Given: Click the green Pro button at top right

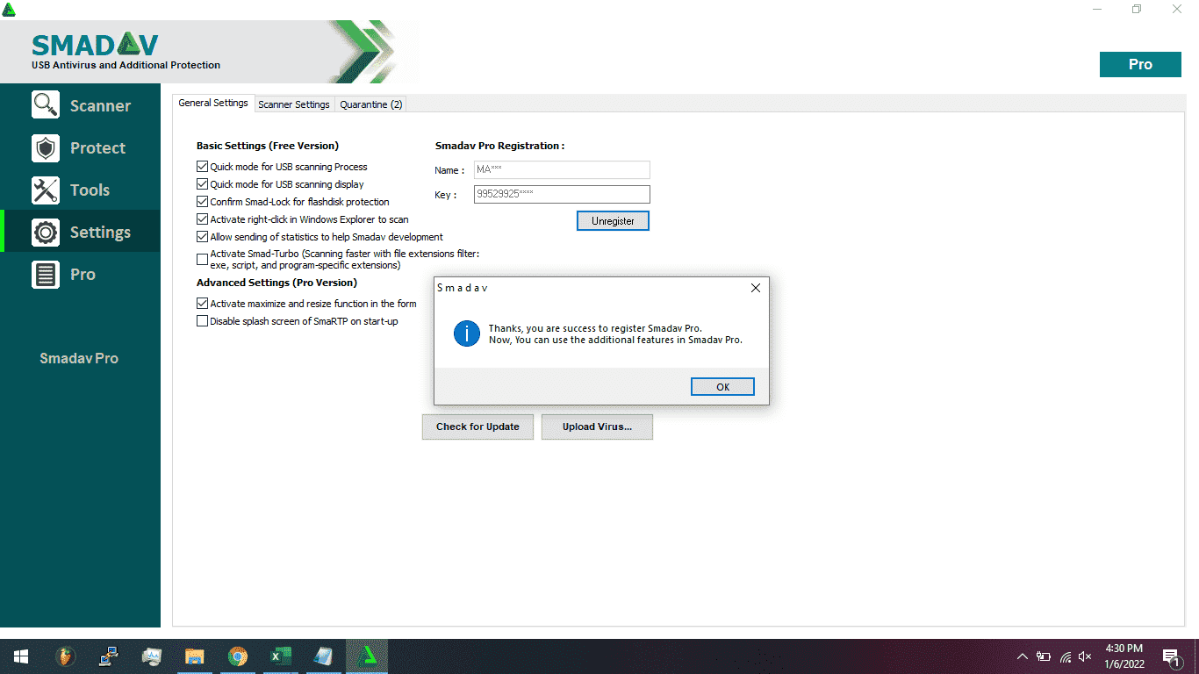Looking at the screenshot, I should pyautogui.click(x=1140, y=64).
